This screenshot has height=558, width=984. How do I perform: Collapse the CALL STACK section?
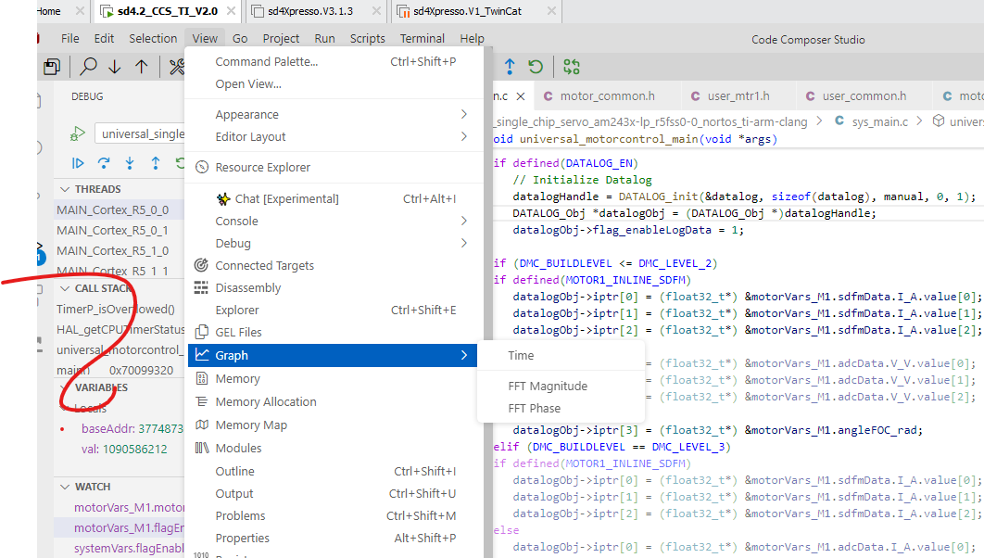(x=65, y=288)
